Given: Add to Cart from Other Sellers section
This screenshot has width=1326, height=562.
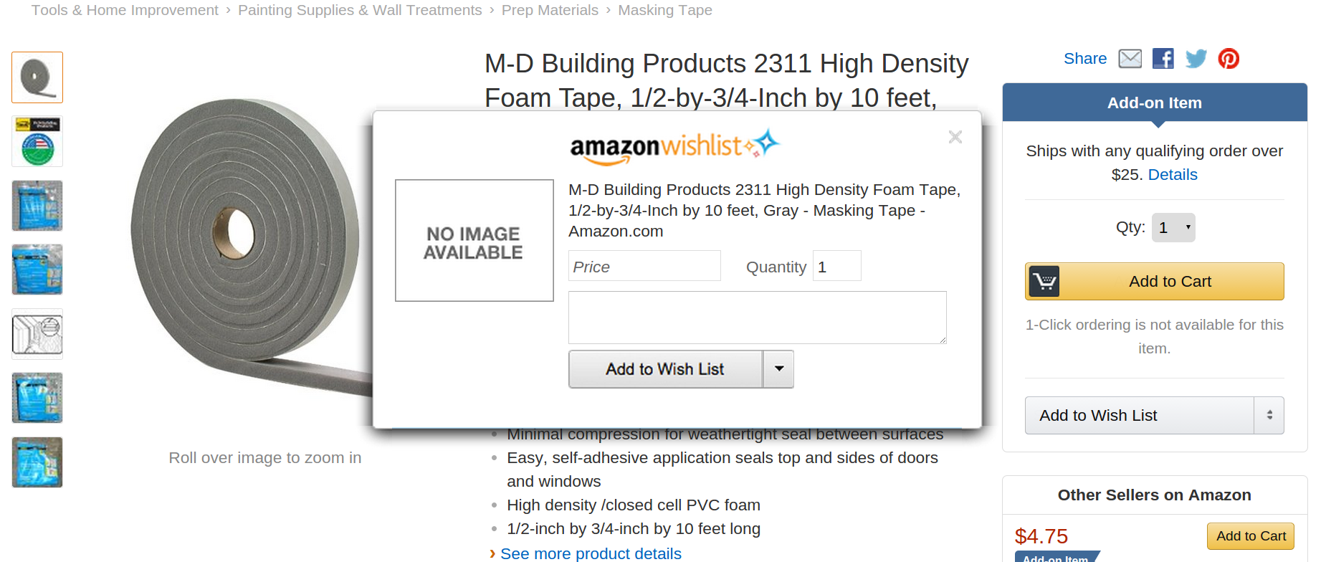Looking at the screenshot, I should (1250, 536).
